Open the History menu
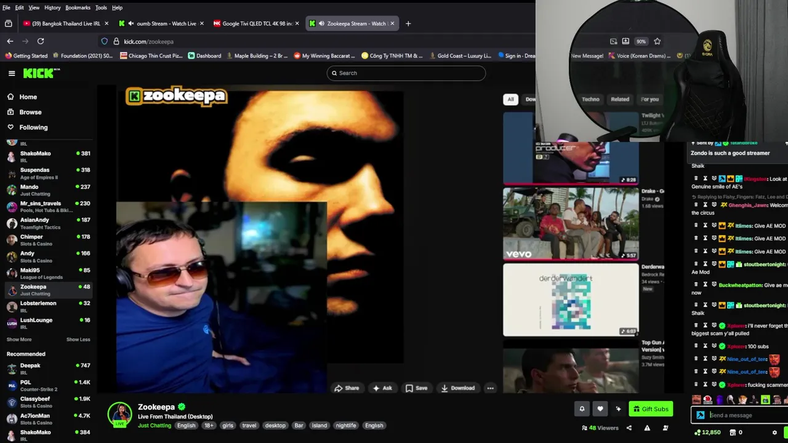The width and height of the screenshot is (788, 443). coord(52,7)
